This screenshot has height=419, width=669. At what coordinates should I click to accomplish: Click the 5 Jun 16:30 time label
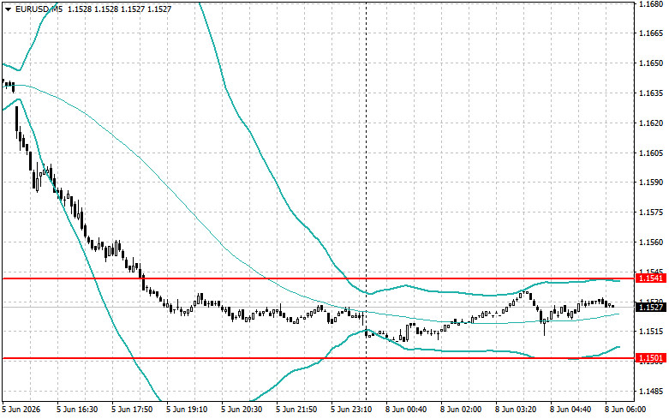point(77,410)
